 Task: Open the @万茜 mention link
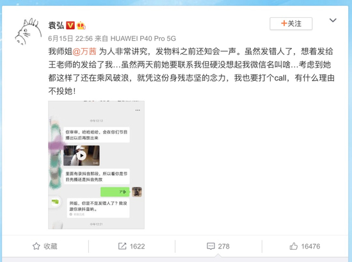[84, 52]
